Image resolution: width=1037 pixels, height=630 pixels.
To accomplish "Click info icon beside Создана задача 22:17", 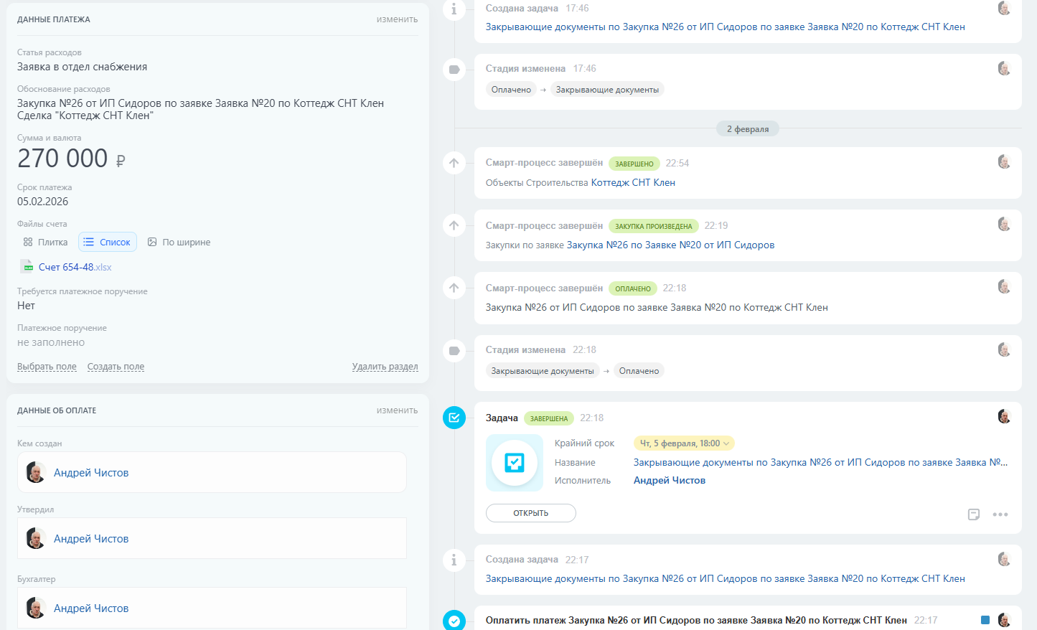I will 454,560.
